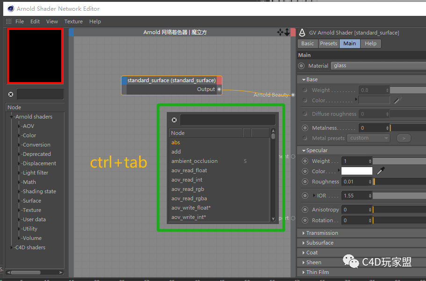Image resolution: width=426 pixels, height=281 pixels.
Task: Click the menu grip icon beside File
Action: (x=9, y=21)
